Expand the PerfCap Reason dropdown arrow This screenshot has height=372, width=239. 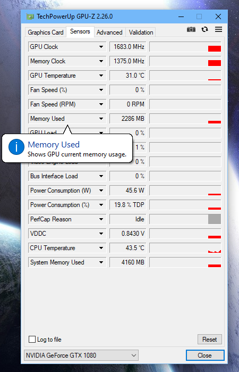coord(101,219)
